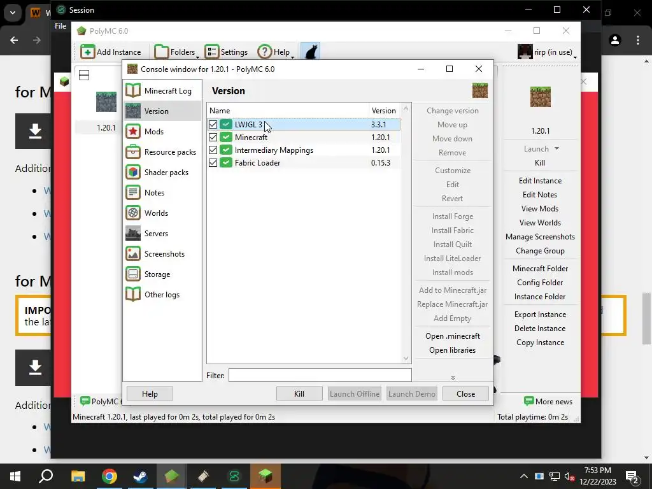Open Steam from the Windows taskbar
This screenshot has height=489, width=652.
click(141, 476)
